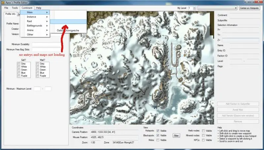Click the app icon in the title bar
Viewport: 264px width, 150px height.
click(3, 2)
